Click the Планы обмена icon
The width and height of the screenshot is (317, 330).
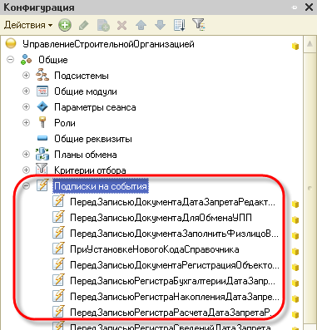(42, 154)
